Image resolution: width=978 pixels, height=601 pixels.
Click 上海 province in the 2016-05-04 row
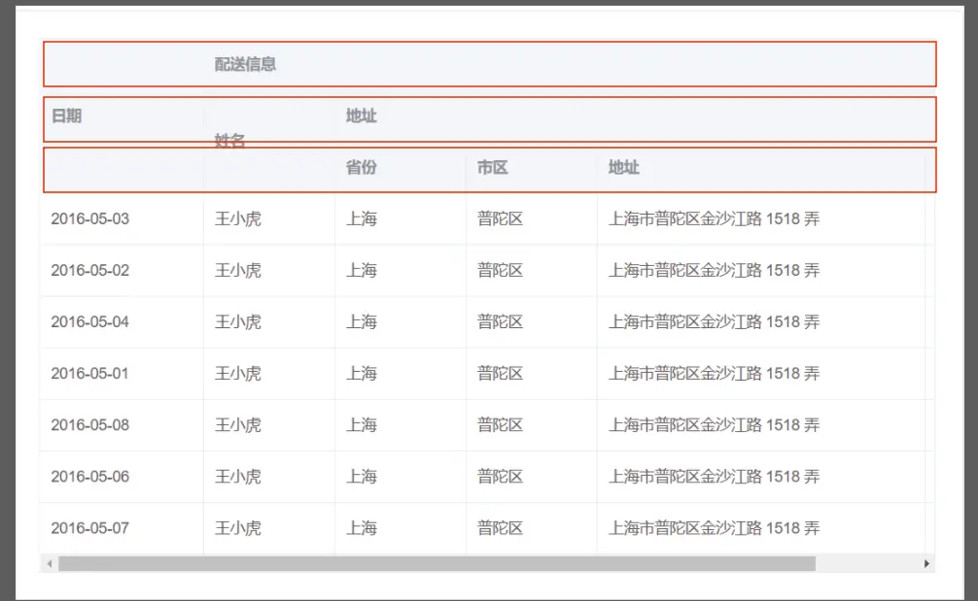pos(362,322)
